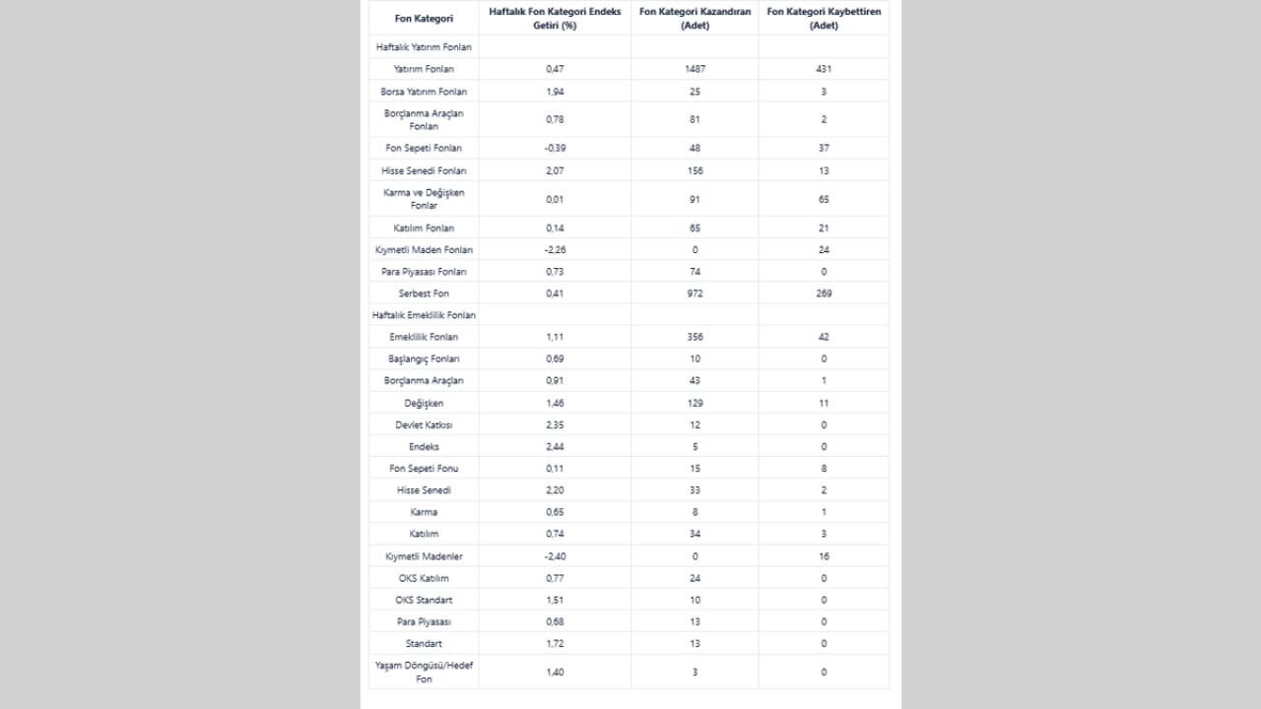1261x709 pixels.
Task: Select the "Haftalık Fon Kategori Endeks Getiri (%)" header
Action: tap(555, 19)
